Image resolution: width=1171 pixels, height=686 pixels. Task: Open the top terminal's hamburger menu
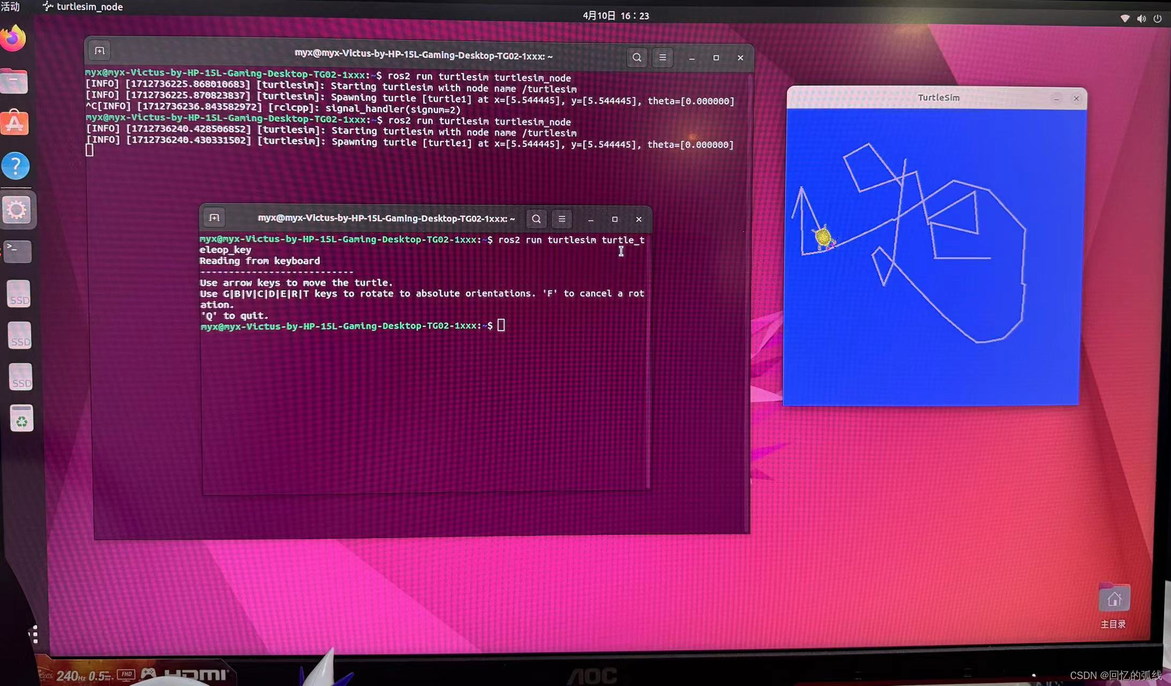click(662, 57)
